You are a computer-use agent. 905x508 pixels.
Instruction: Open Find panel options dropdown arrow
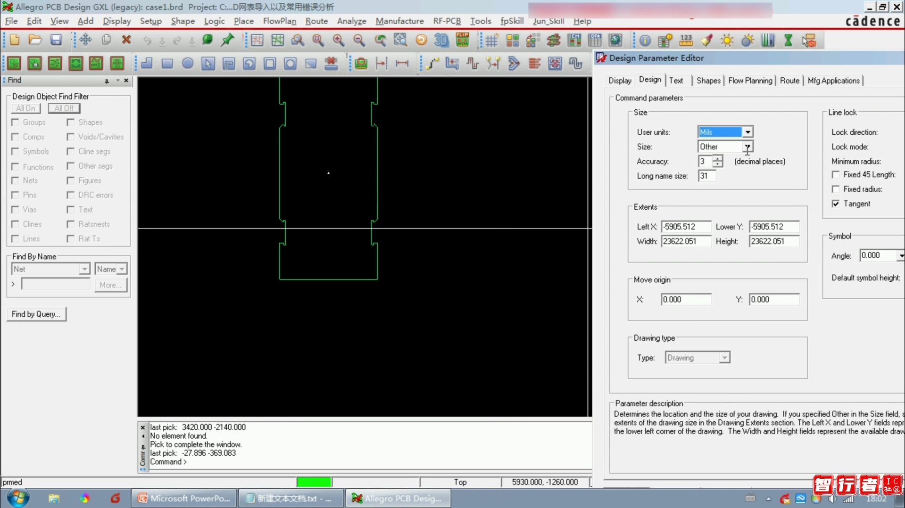click(117, 81)
